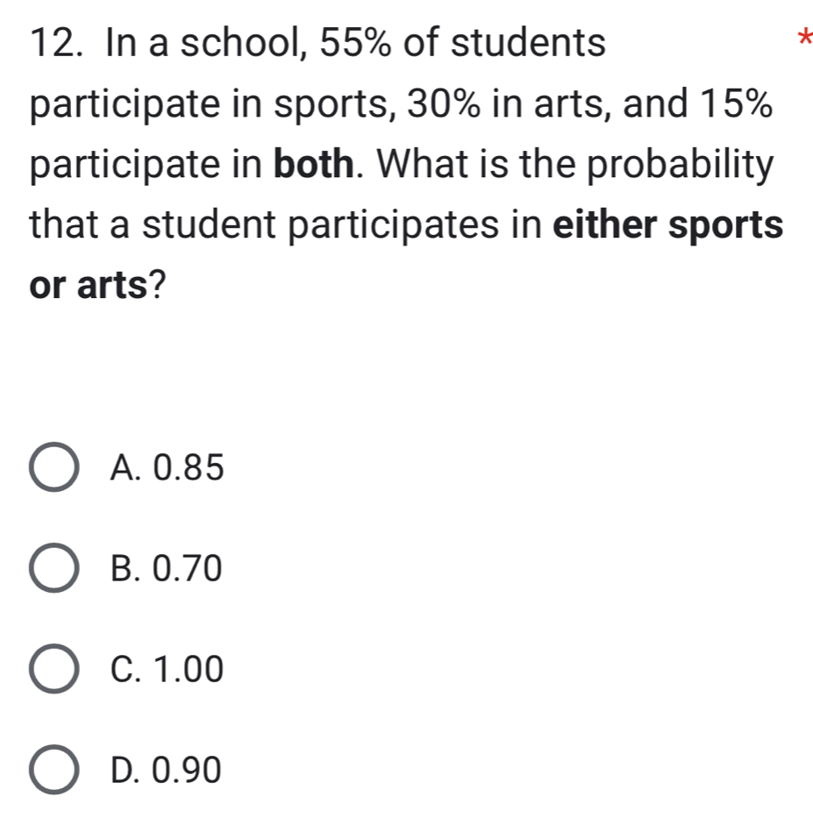The width and height of the screenshot is (813, 818).
Task: Select the radio button for option B
Action: point(55,570)
